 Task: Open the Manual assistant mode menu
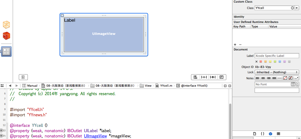click(30, 86)
